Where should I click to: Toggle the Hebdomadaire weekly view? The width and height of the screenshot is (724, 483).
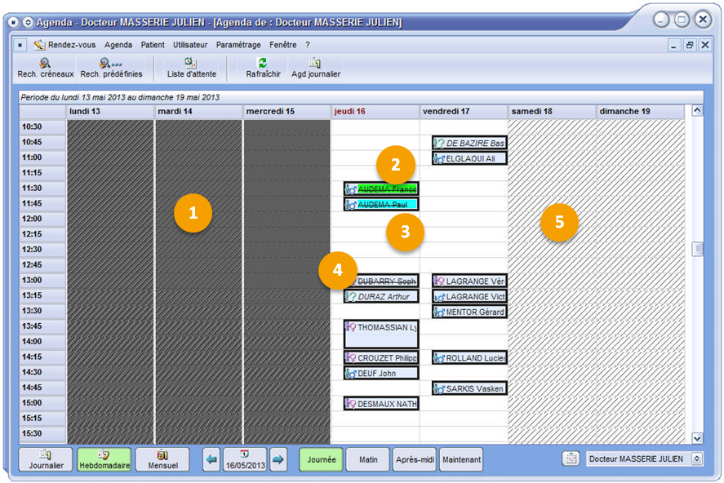(104, 459)
